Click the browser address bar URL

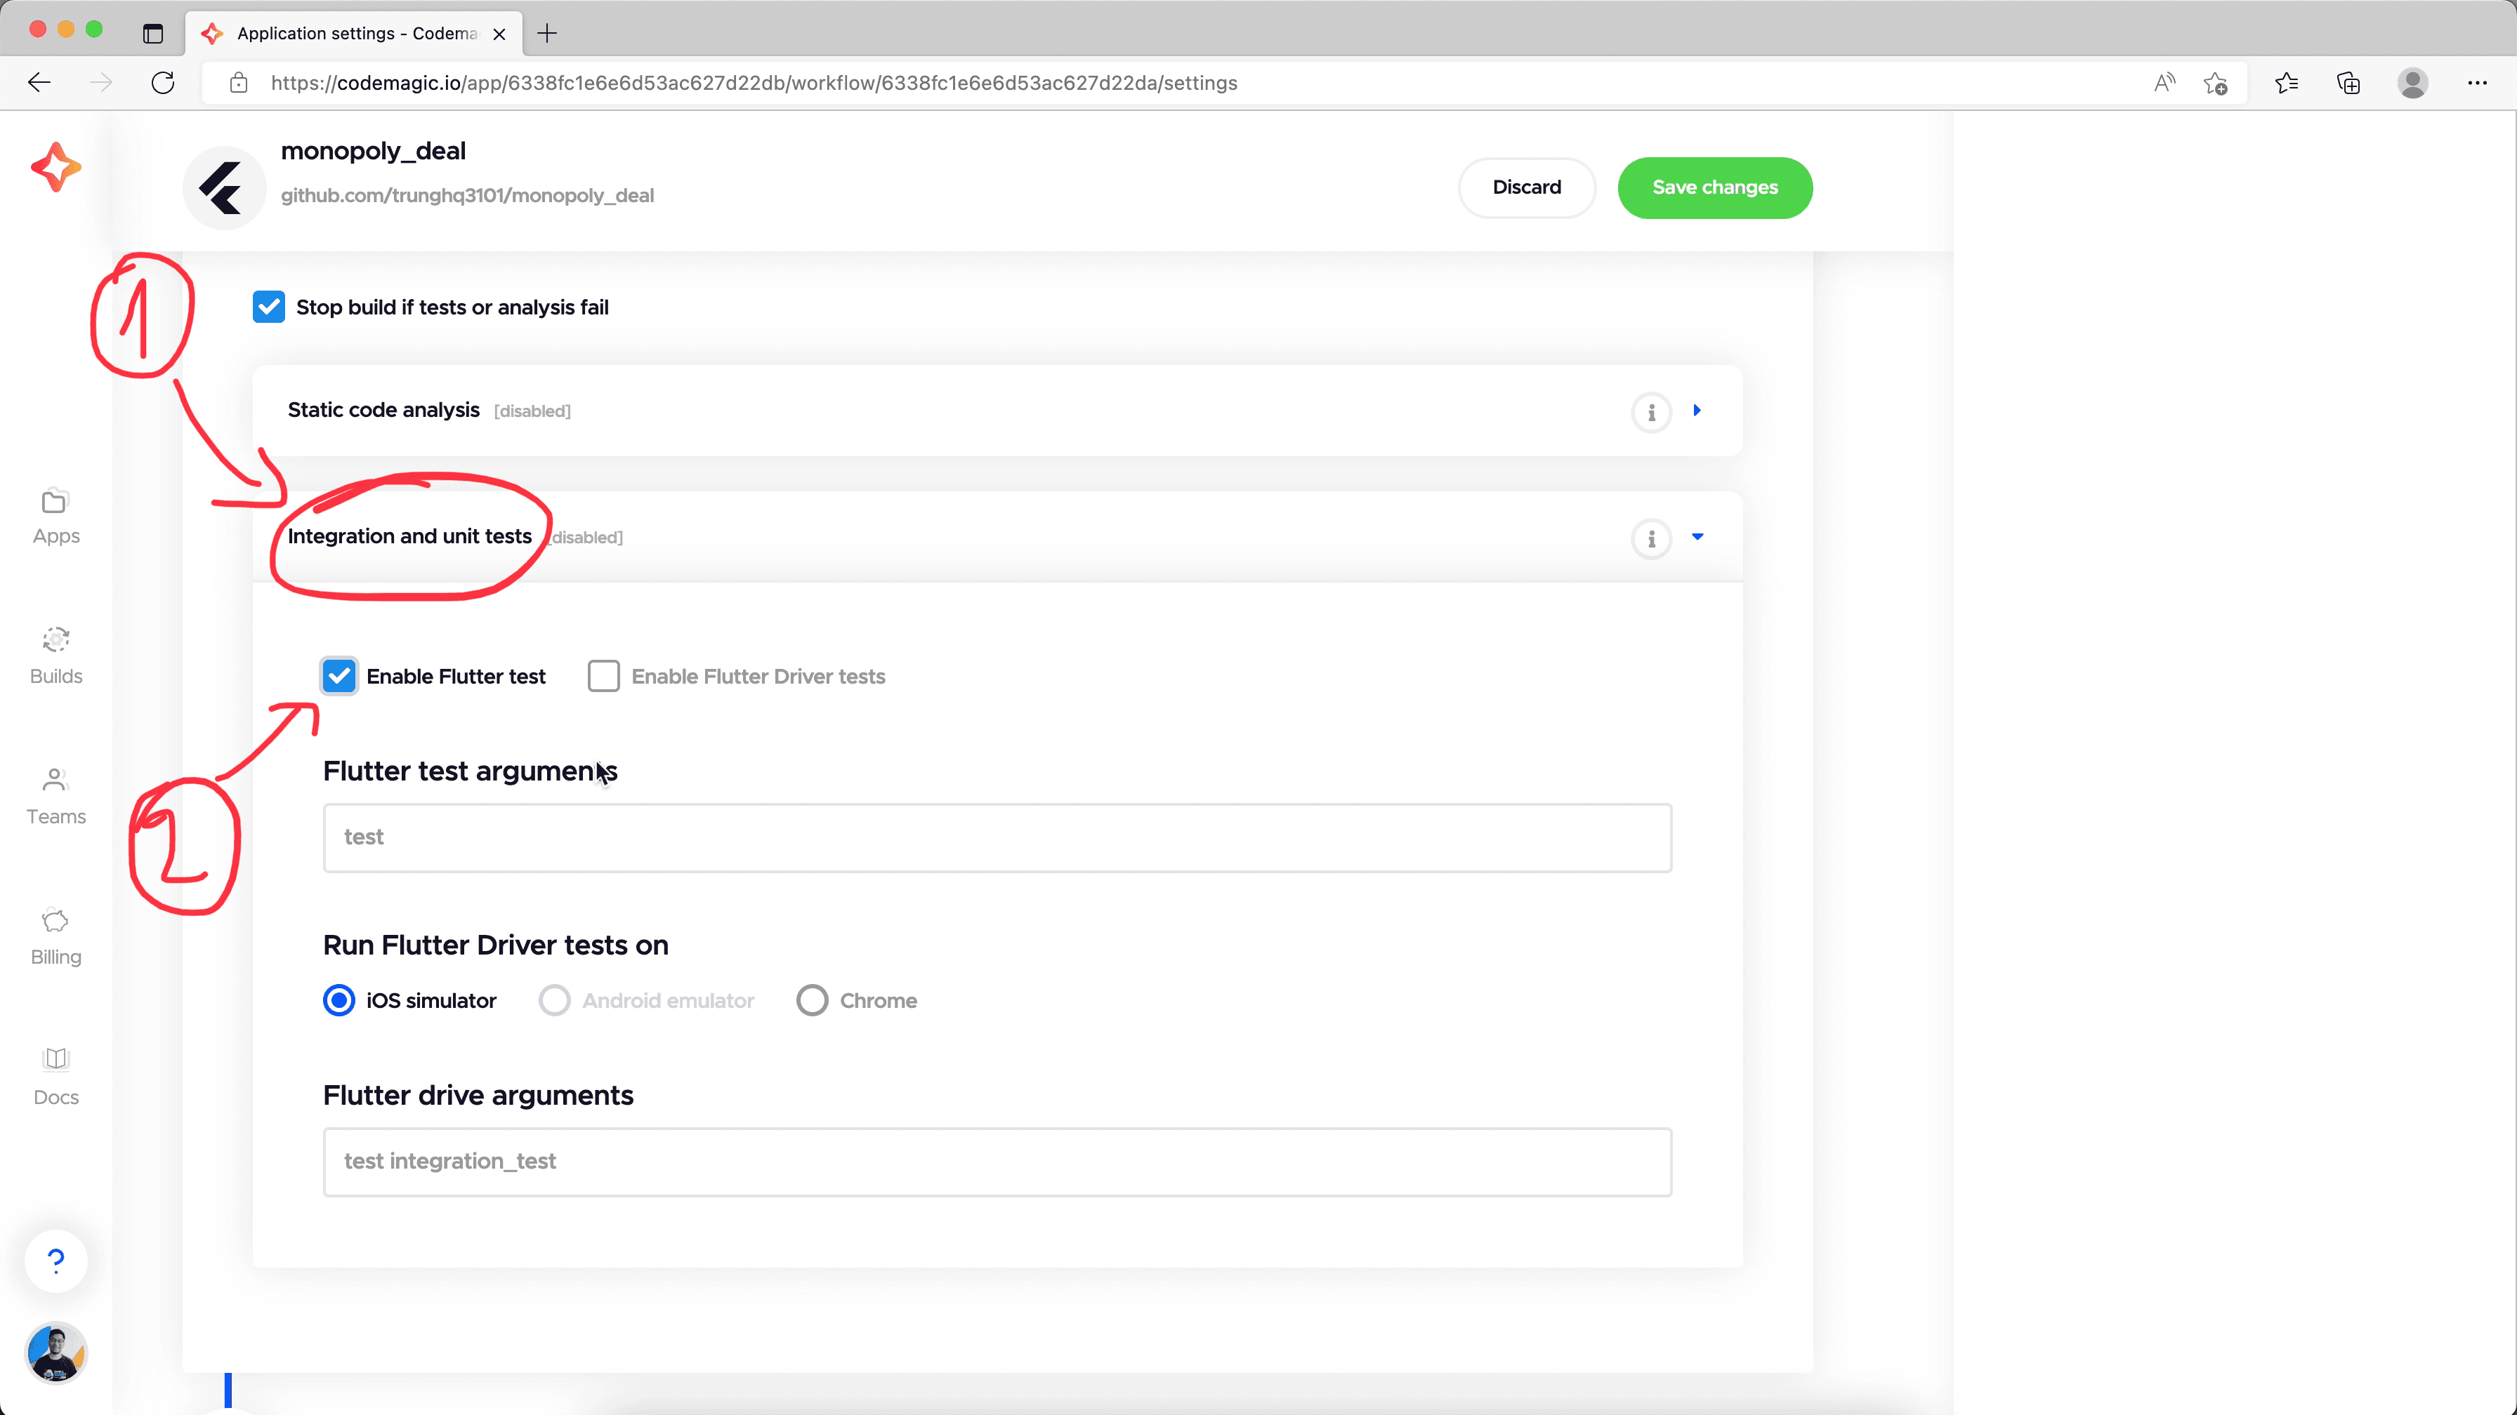(754, 83)
